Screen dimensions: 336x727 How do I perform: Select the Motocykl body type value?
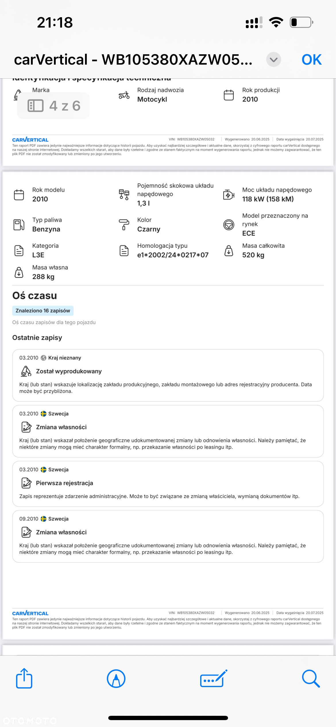point(152,99)
